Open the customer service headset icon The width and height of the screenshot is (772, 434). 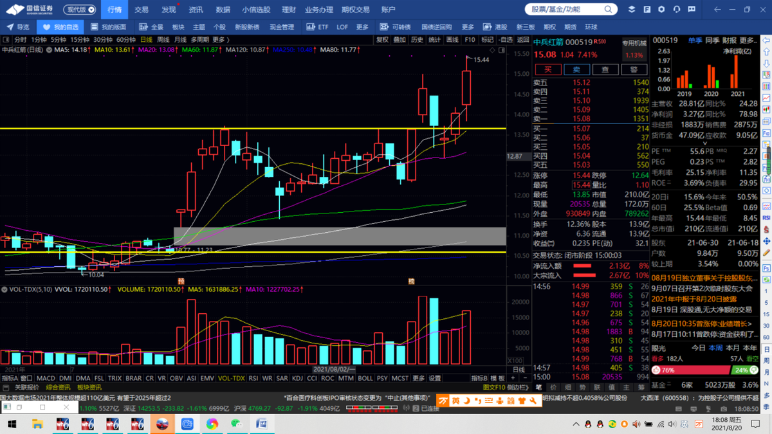coord(677,10)
